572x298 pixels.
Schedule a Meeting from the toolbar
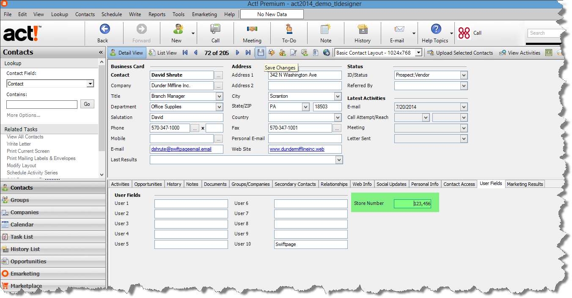tap(252, 33)
